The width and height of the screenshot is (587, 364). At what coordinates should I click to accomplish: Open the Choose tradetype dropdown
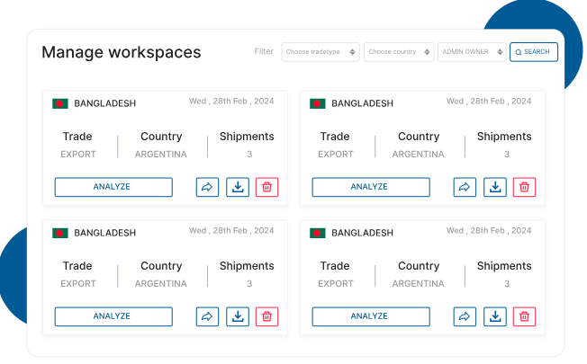[x=321, y=52]
